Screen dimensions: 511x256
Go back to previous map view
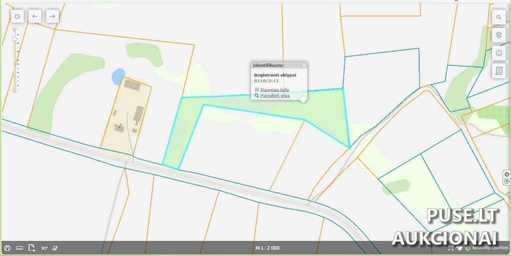point(35,16)
